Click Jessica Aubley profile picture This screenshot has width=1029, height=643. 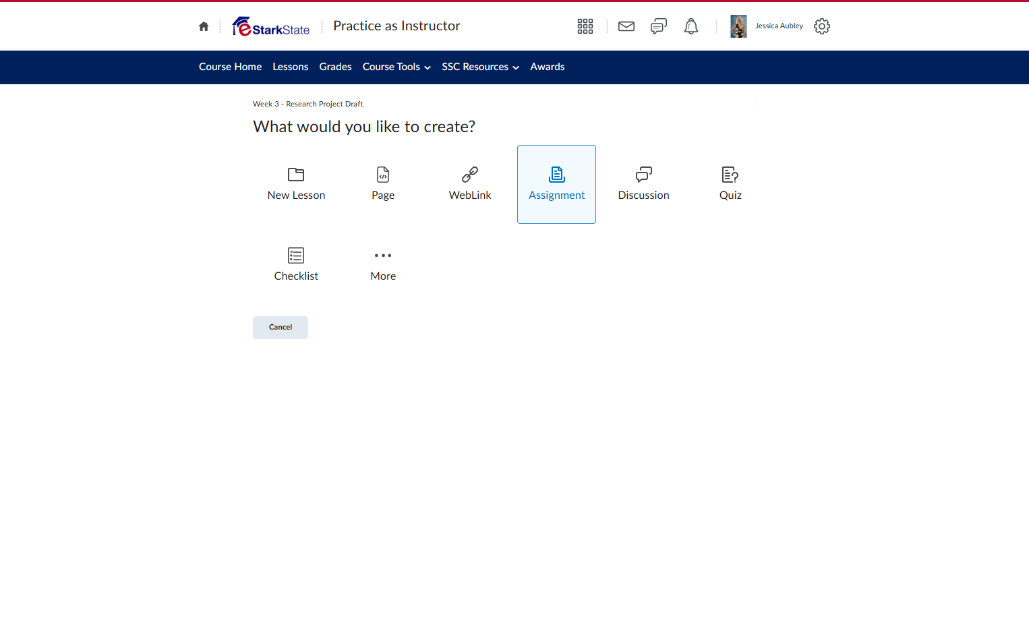(738, 26)
